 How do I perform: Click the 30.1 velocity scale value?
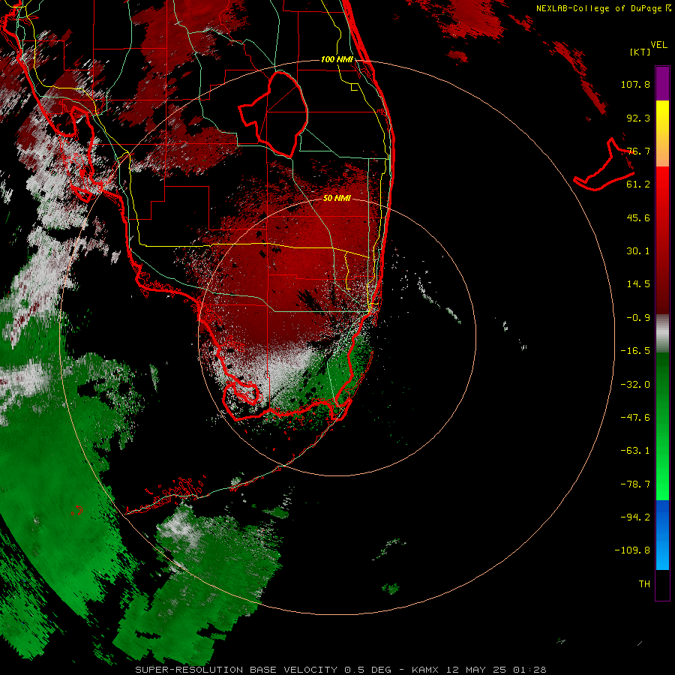[x=638, y=251]
